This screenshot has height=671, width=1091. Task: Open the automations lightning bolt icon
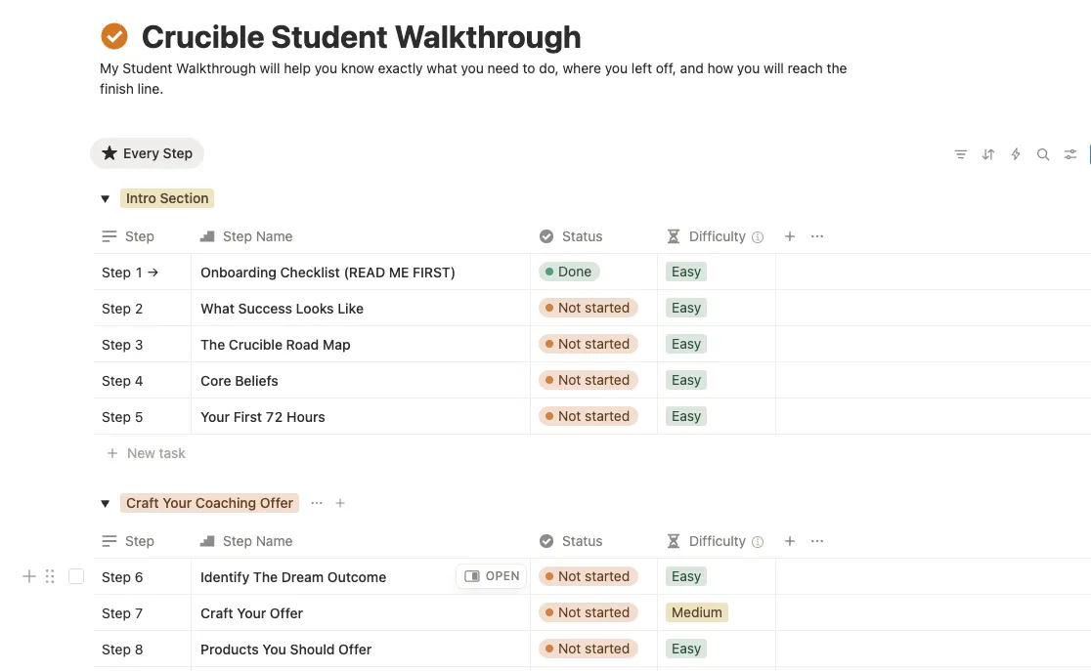(x=1015, y=154)
